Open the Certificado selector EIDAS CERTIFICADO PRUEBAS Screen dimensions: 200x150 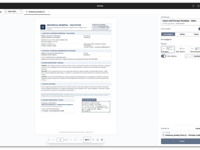click(x=180, y=22)
